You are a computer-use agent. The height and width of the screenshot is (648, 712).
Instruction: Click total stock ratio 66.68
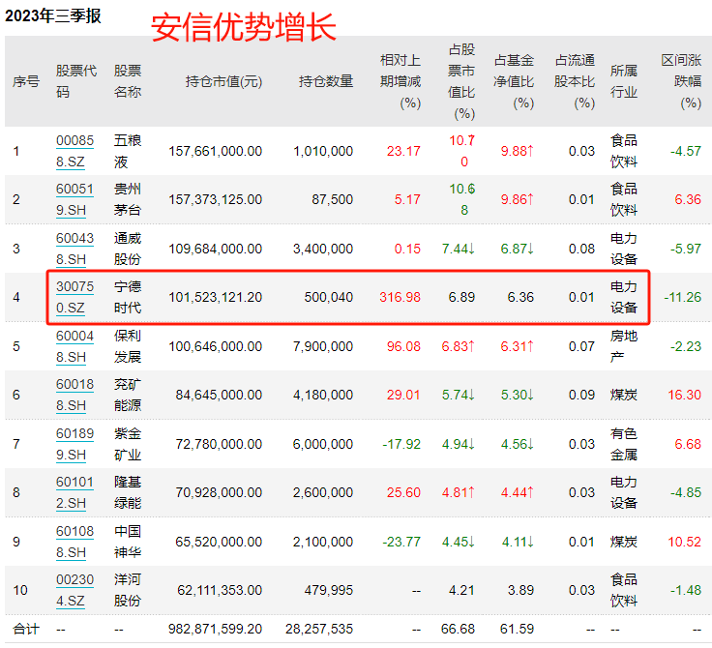point(458,629)
